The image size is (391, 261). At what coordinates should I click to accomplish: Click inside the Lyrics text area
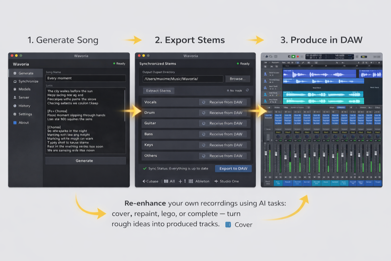(85, 120)
